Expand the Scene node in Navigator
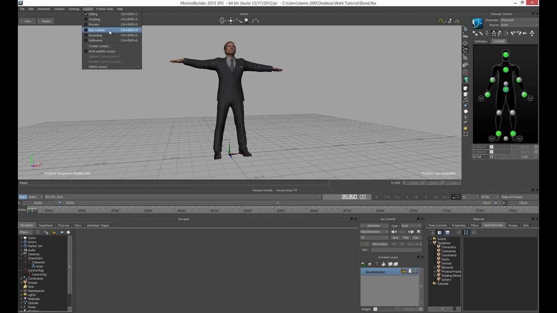 [21, 238]
